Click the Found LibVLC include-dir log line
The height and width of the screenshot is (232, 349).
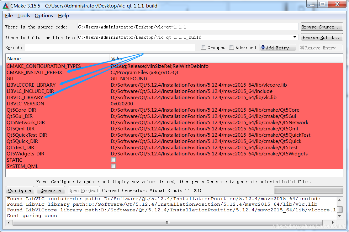[x=164, y=199]
